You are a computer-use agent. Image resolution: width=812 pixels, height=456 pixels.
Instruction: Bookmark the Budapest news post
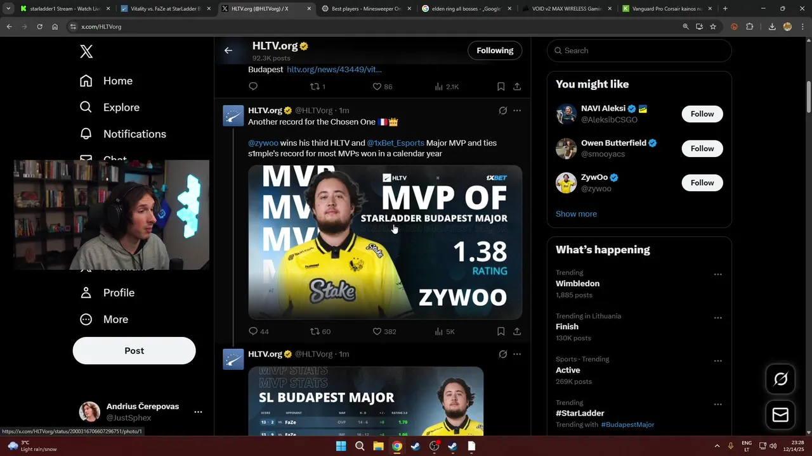point(501,86)
